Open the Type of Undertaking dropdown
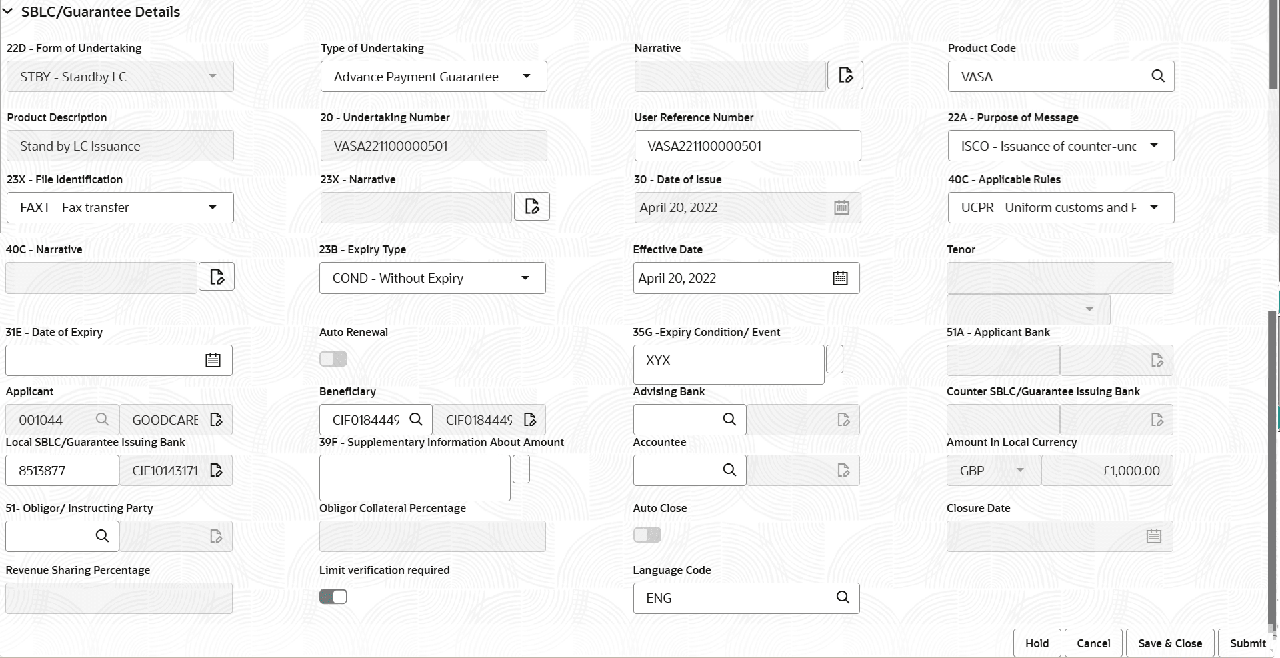 pyautogui.click(x=526, y=76)
